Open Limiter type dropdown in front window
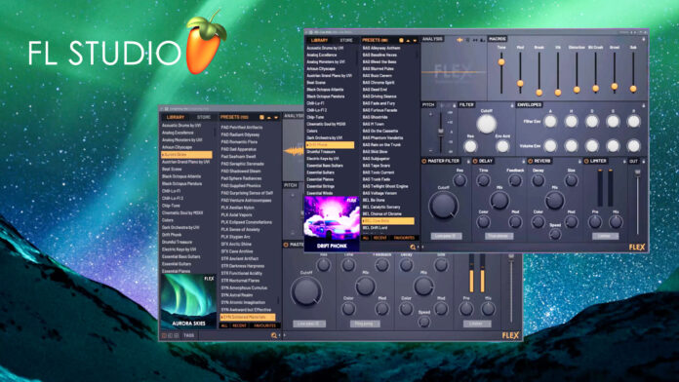The width and height of the screenshot is (679, 382). [x=606, y=236]
